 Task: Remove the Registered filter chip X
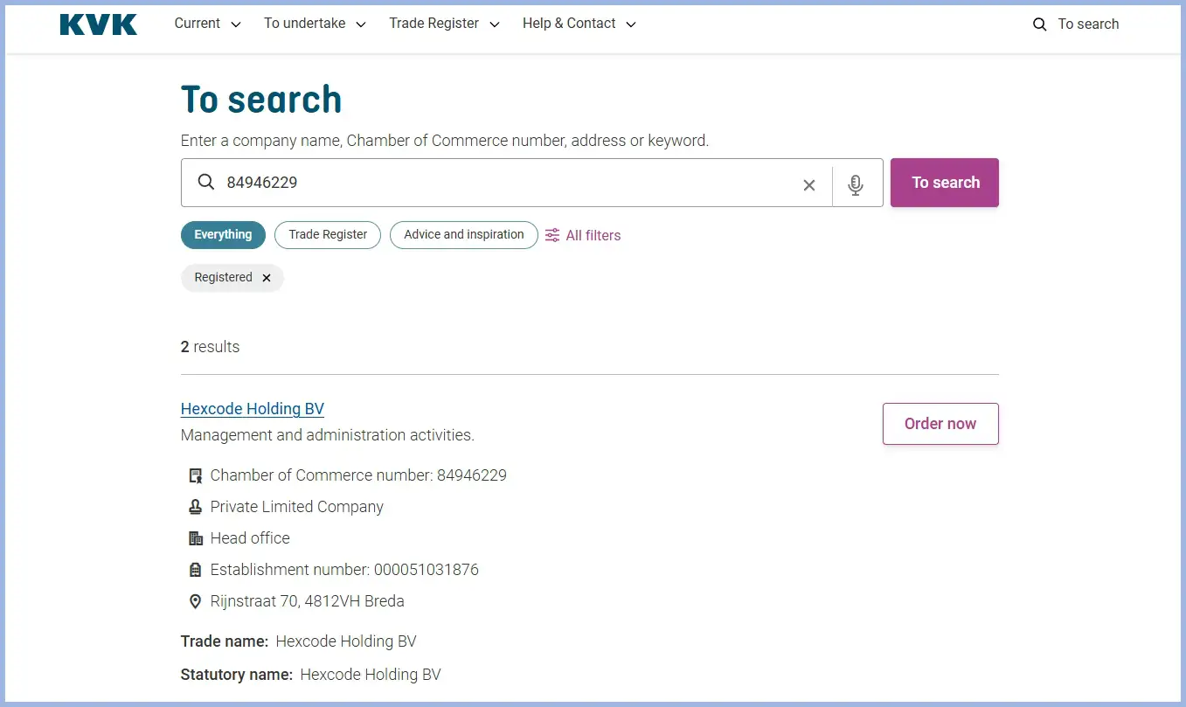tap(267, 278)
